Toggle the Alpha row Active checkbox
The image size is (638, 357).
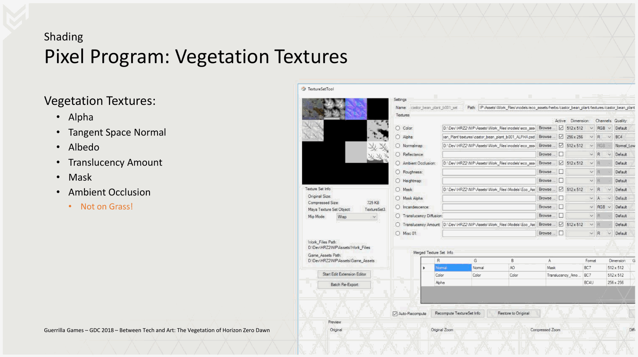(561, 136)
